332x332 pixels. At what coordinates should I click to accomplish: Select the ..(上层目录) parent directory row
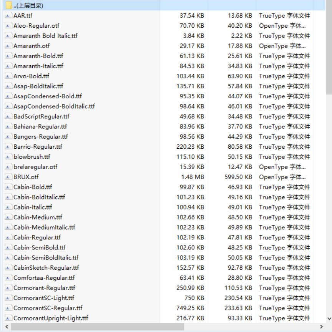click(x=164, y=5)
